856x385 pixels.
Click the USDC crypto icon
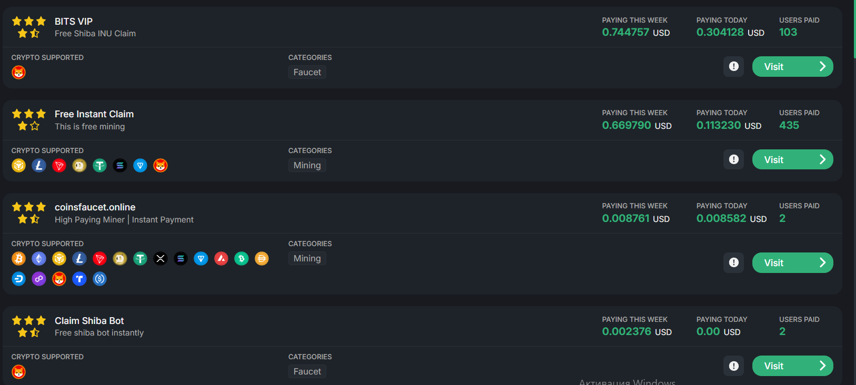click(100, 279)
